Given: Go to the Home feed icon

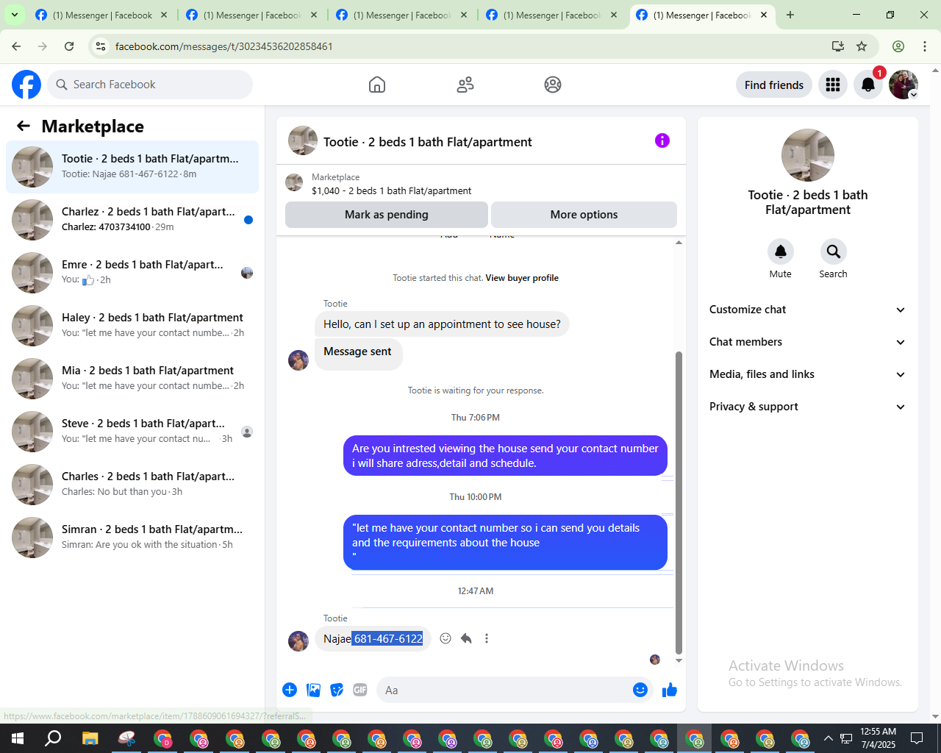Looking at the screenshot, I should tap(377, 85).
